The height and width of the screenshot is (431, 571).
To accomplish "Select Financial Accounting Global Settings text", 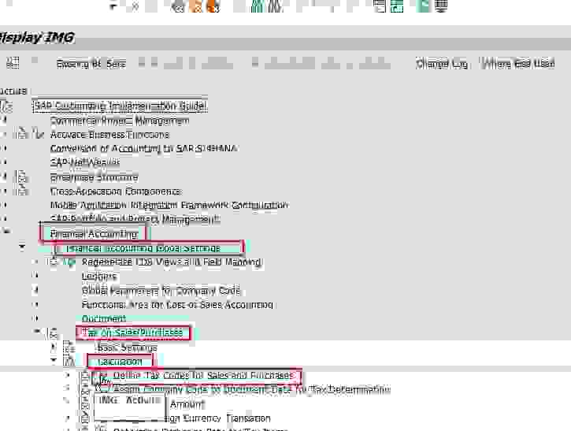I will (x=143, y=248).
